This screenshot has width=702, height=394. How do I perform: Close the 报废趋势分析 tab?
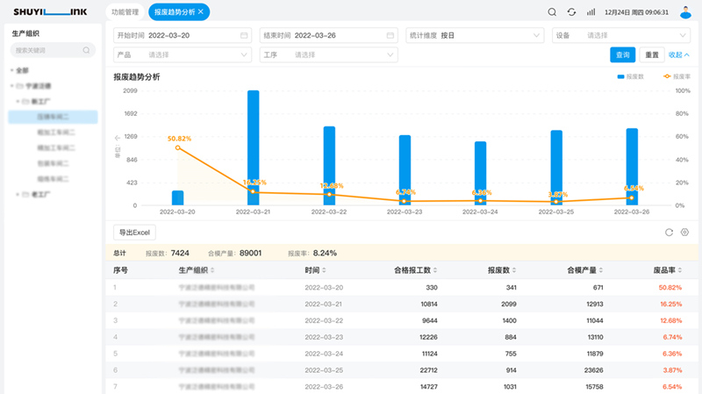point(201,12)
